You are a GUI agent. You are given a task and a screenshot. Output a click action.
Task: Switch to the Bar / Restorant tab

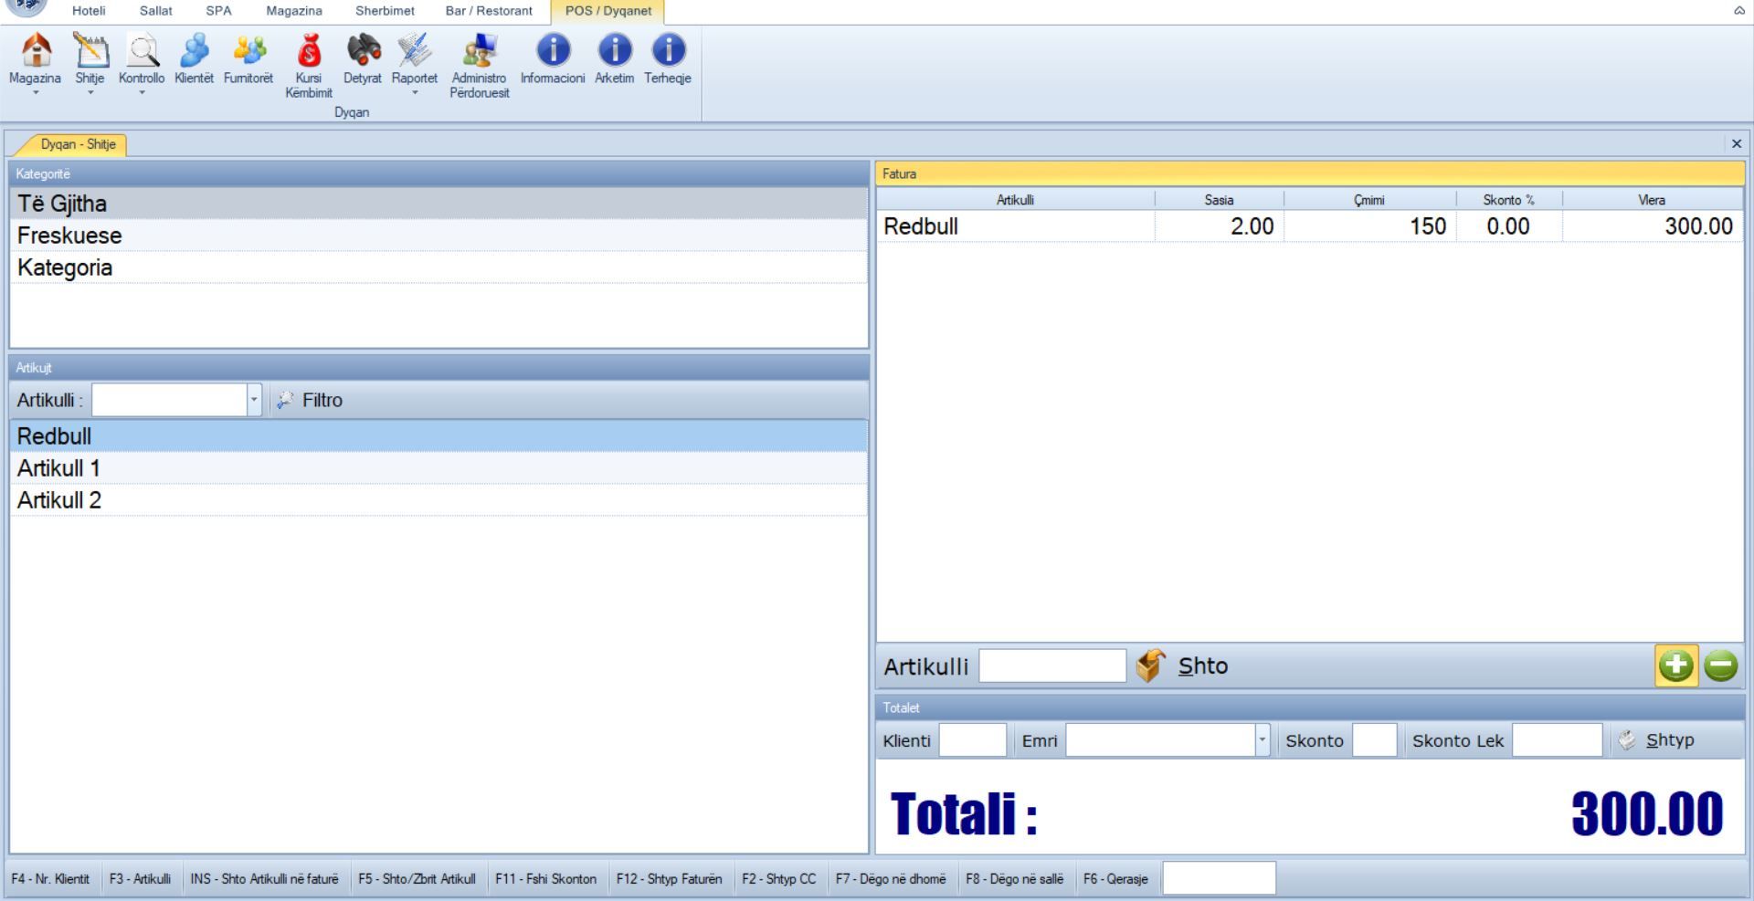coord(489,11)
